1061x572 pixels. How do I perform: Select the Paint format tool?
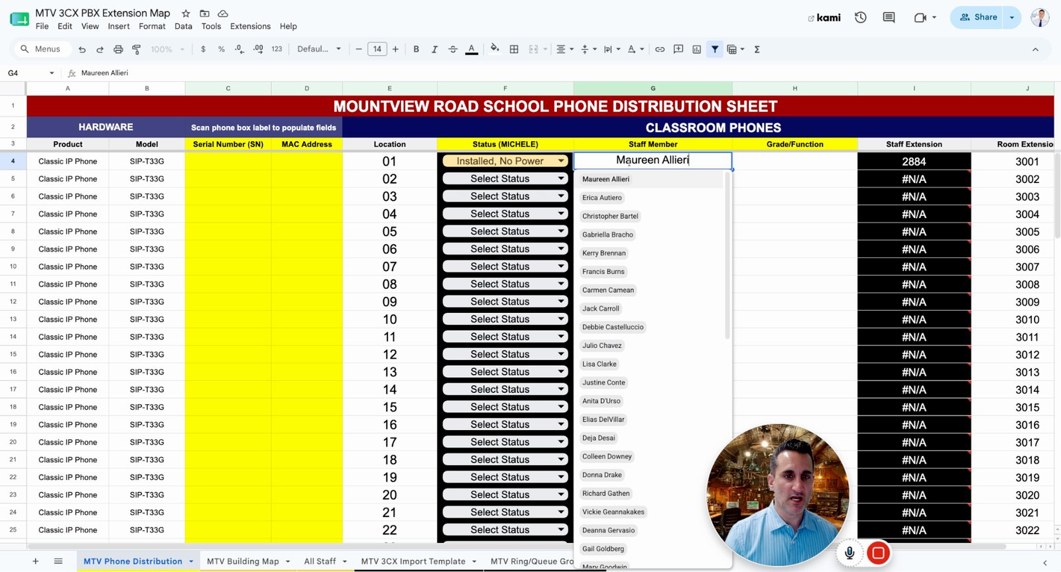pyautogui.click(x=137, y=49)
